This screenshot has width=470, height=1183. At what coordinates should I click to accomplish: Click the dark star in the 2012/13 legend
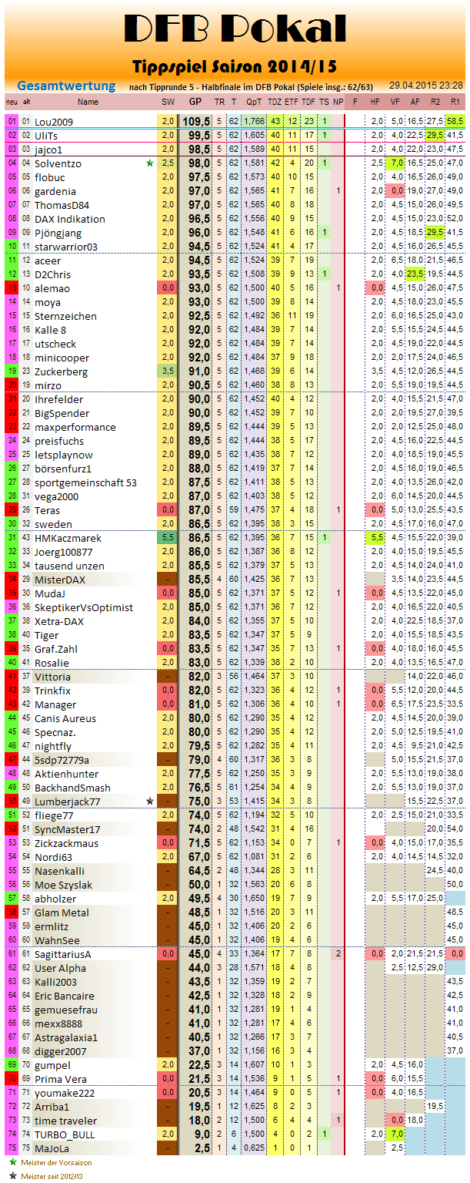pos(12,1176)
